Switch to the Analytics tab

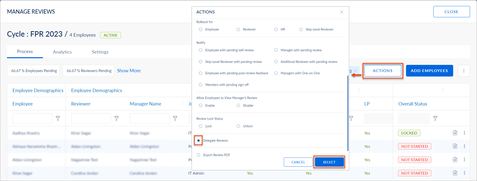[x=62, y=52]
